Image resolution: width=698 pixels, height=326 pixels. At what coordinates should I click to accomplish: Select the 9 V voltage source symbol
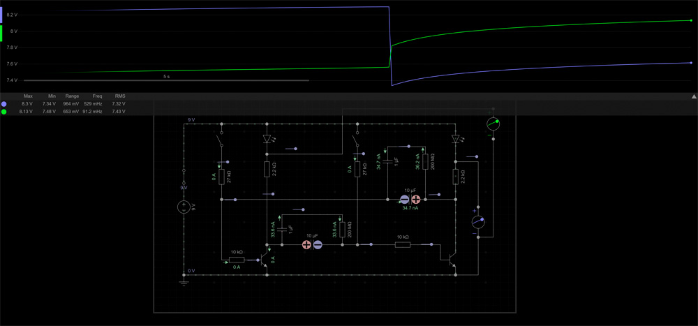click(x=184, y=207)
